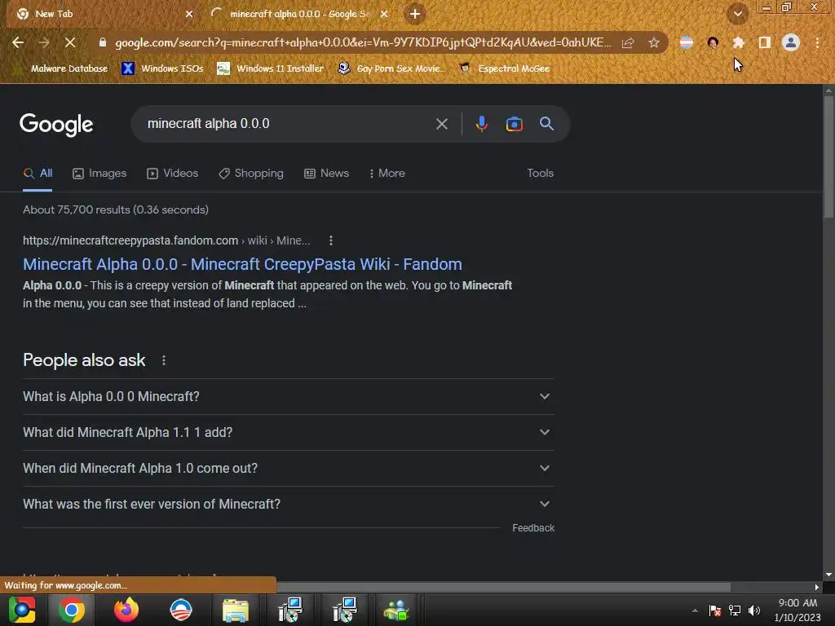Clear the search box text
This screenshot has width=835, height=626.
pyautogui.click(x=441, y=124)
